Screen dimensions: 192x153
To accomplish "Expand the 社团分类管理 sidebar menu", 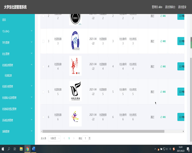I will pos(17,86).
